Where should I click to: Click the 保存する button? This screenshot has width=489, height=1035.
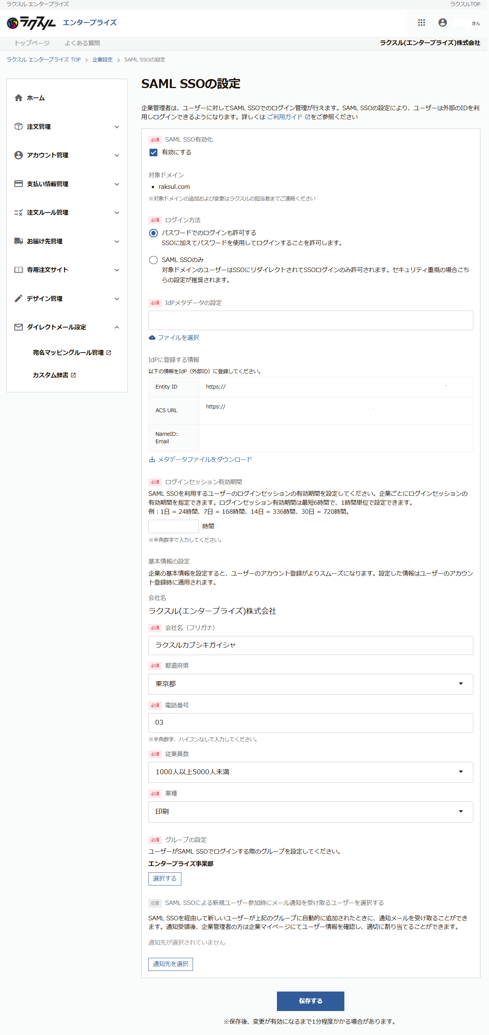[x=310, y=1001]
